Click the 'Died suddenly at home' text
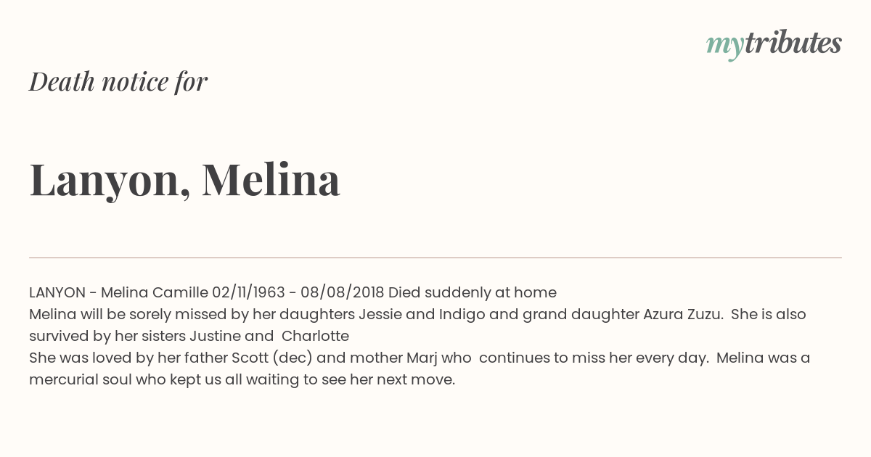The height and width of the screenshot is (457, 871). 473,292
